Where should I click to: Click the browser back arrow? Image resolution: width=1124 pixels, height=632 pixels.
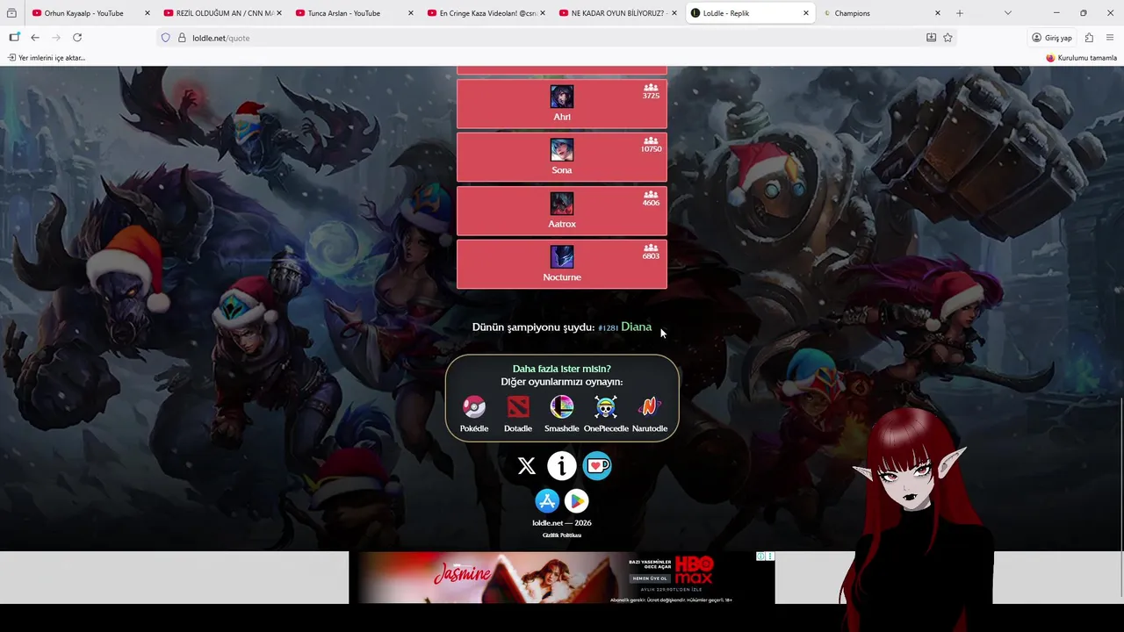pyautogui.click(x=35, y=38)
